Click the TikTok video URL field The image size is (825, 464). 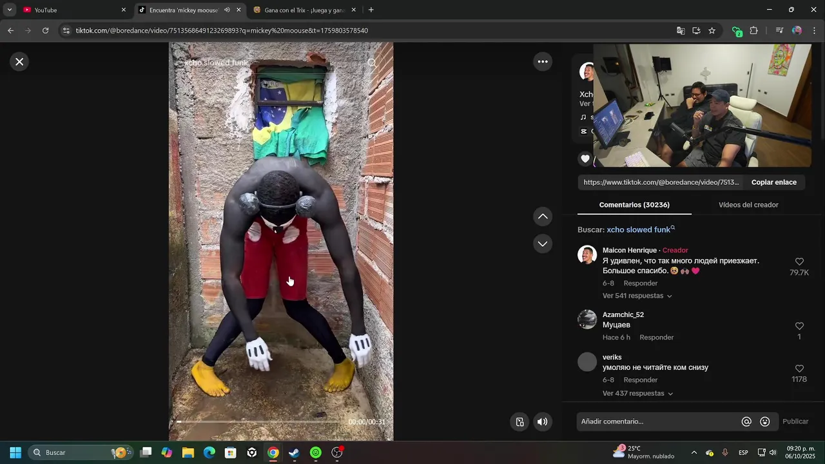coord(661,182)
